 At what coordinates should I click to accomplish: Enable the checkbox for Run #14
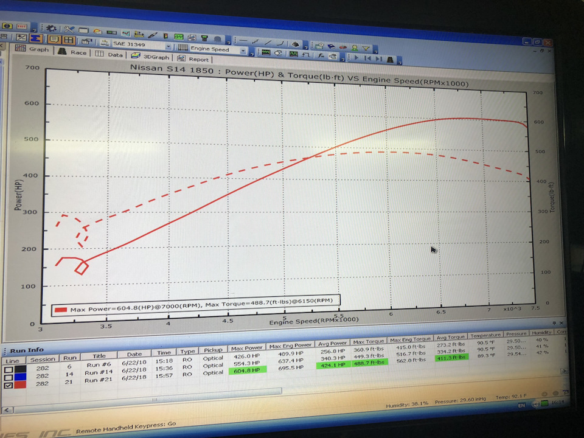[8, 378]
